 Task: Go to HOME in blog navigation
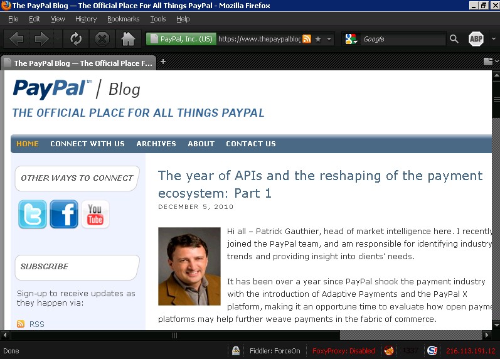(x=28, y=144)
